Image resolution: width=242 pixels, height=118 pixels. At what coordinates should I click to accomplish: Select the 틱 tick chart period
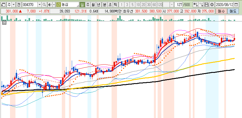pyautogui.click(x=115, y=5)
